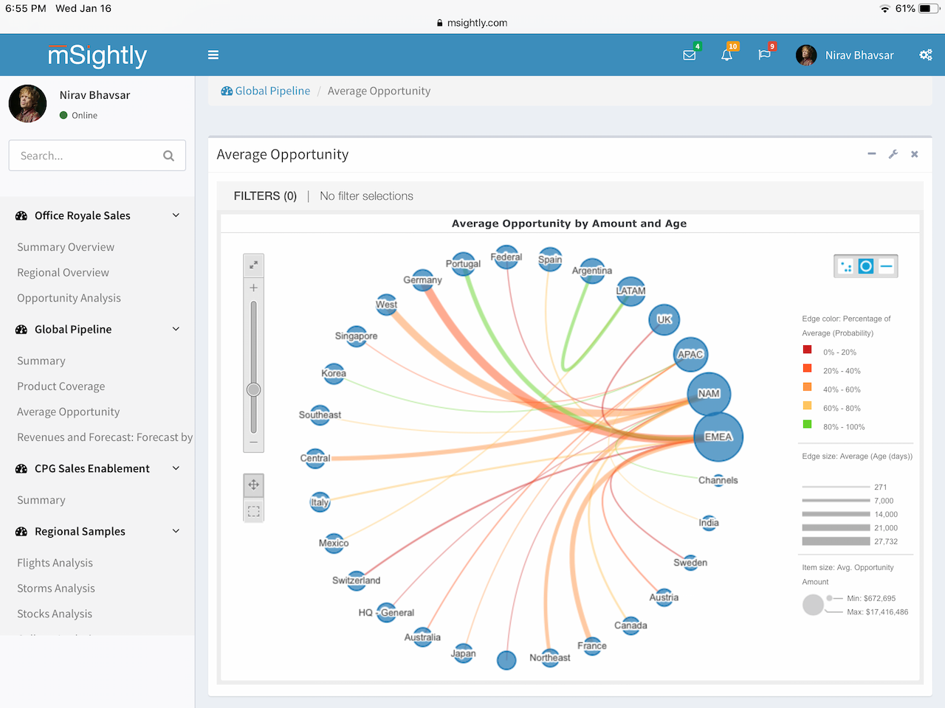Collapse the Office Royale Sales section
Image resolution: width=945 pixels, height=708 pixels.
176,215
